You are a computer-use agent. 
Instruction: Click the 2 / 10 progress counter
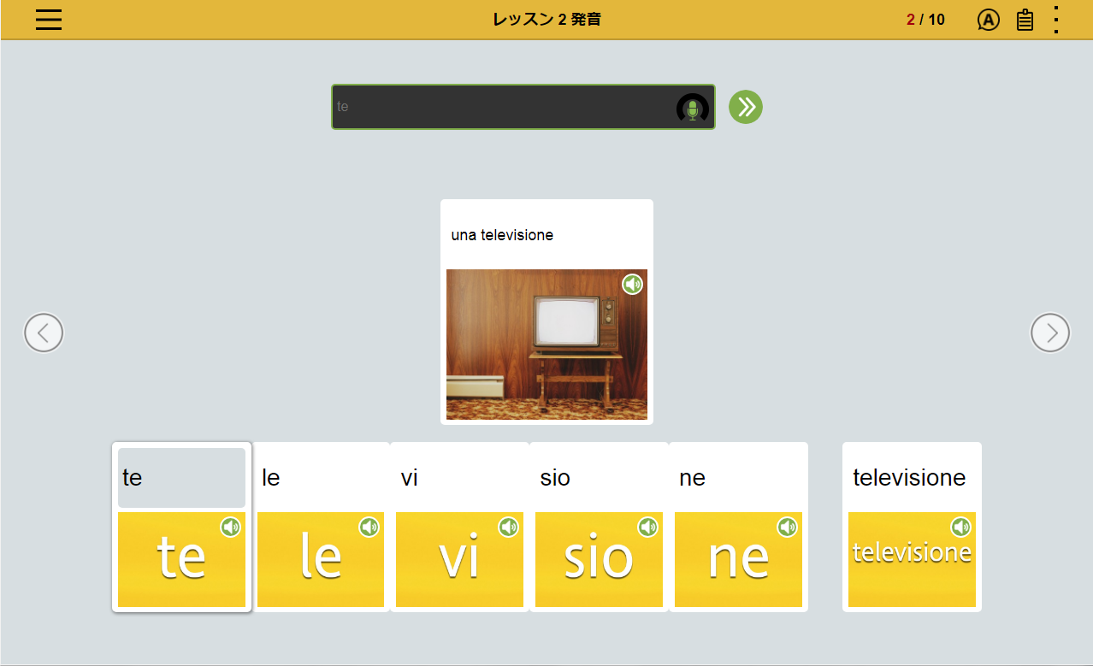(x=925, y=20)
